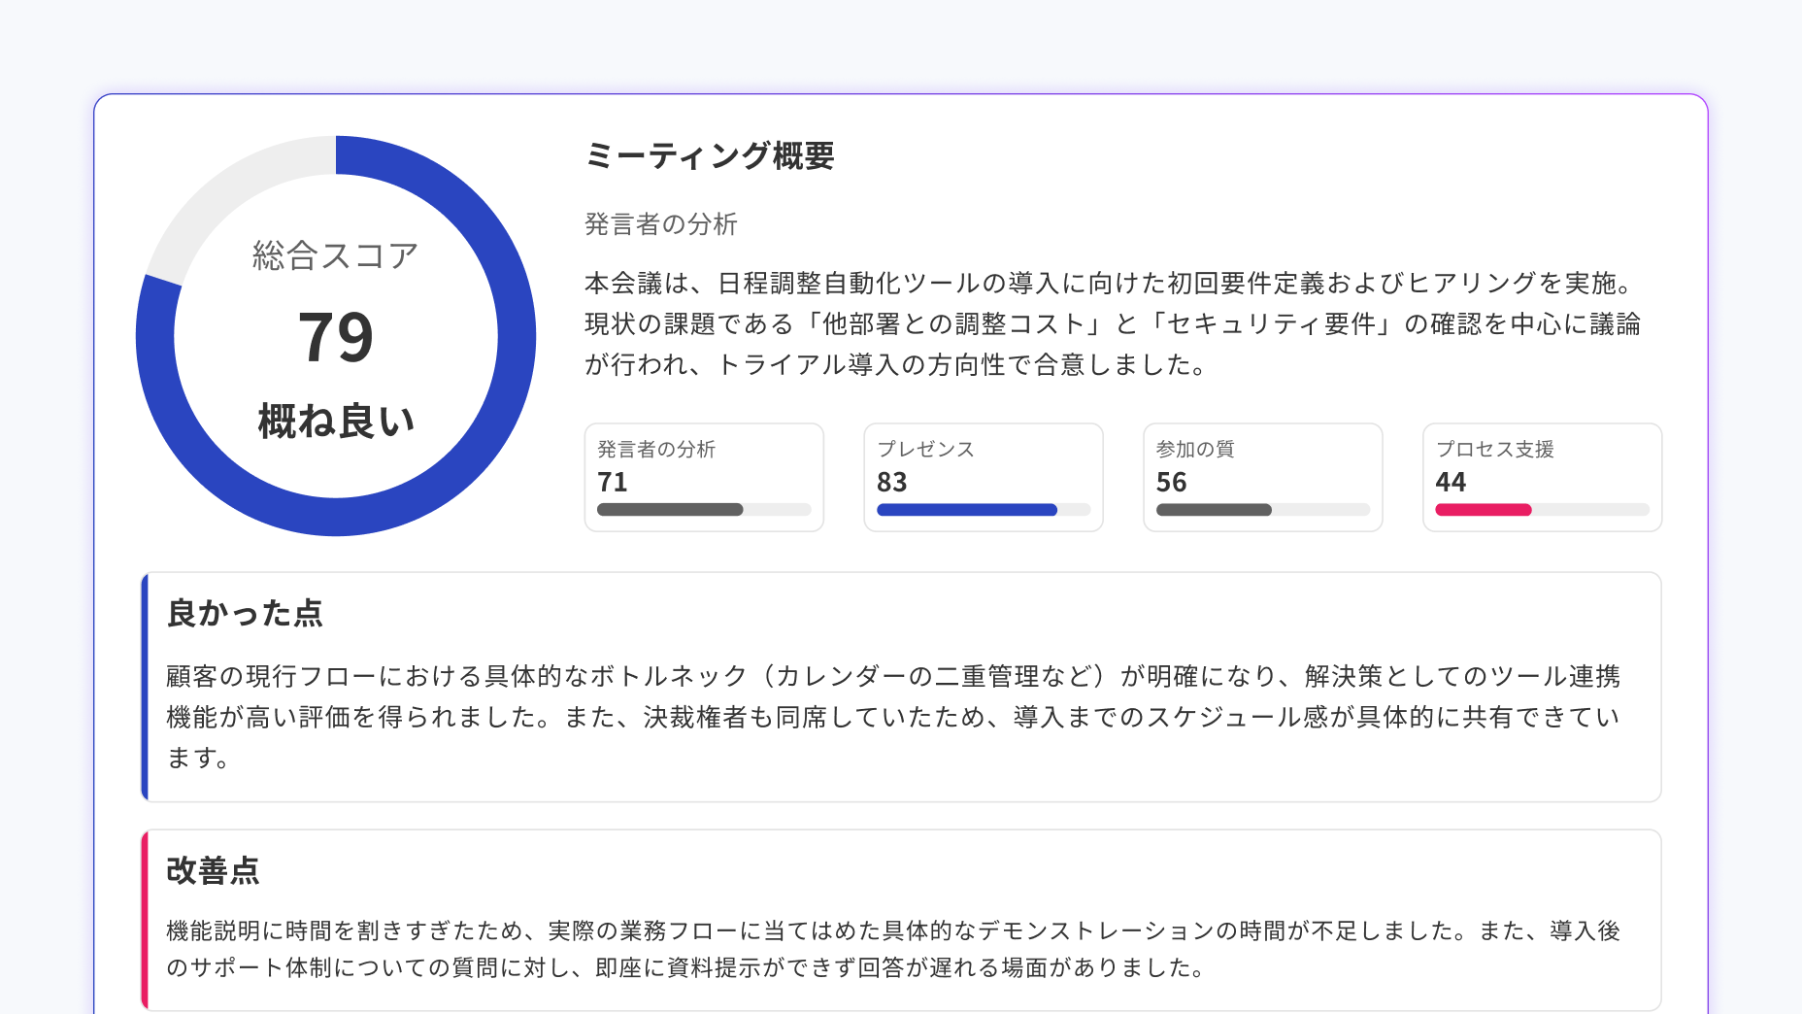
Task: Click the score 83 under プレゼンス
Action: [892, 482]
